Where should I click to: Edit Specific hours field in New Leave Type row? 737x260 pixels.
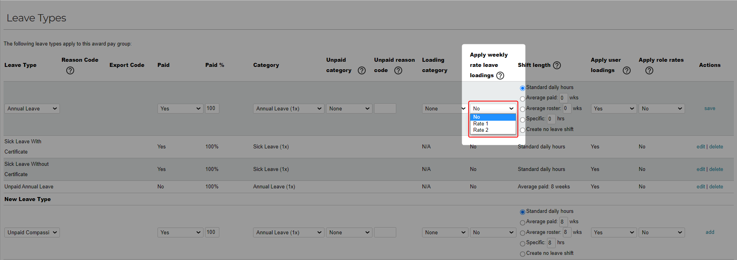pyautogui.click(x=551, y=243)
